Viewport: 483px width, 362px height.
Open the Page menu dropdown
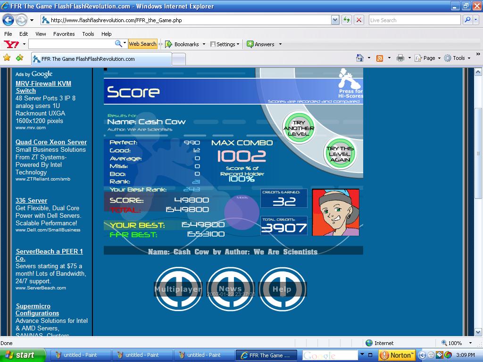[x=427, y=58]
